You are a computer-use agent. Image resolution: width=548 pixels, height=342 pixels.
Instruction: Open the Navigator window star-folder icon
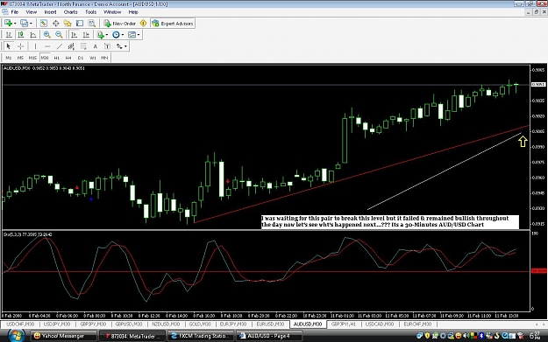68,24
